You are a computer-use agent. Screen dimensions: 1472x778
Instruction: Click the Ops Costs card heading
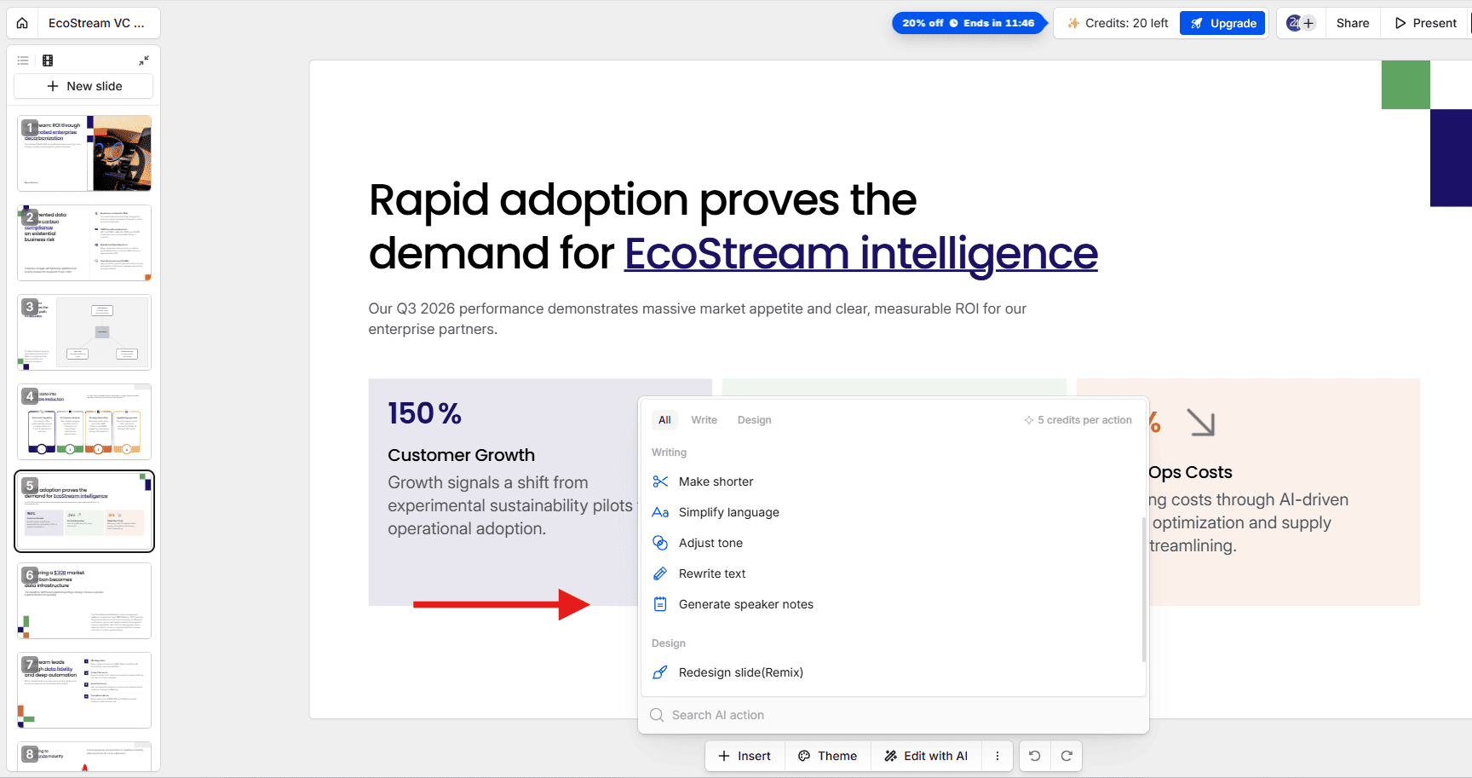click(x=1190, y=472)
